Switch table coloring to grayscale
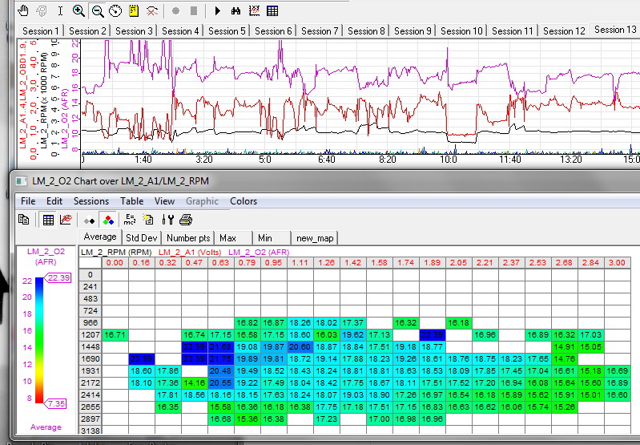 click(90, 220)
